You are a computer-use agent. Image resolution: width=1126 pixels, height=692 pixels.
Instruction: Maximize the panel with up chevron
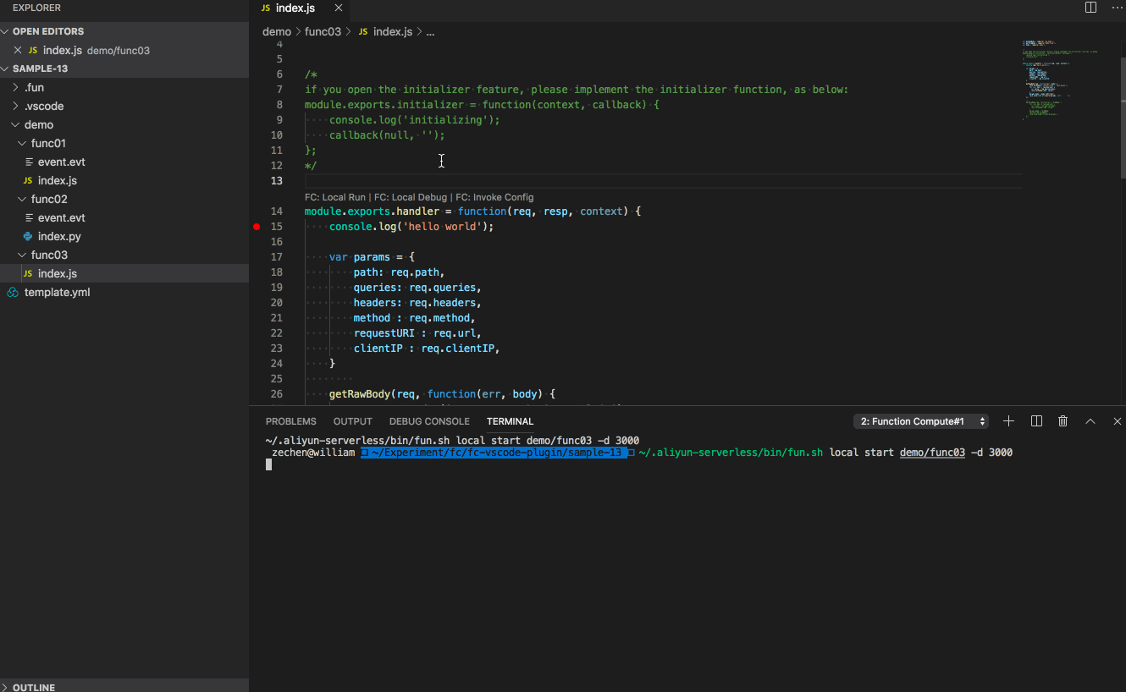1090,421
